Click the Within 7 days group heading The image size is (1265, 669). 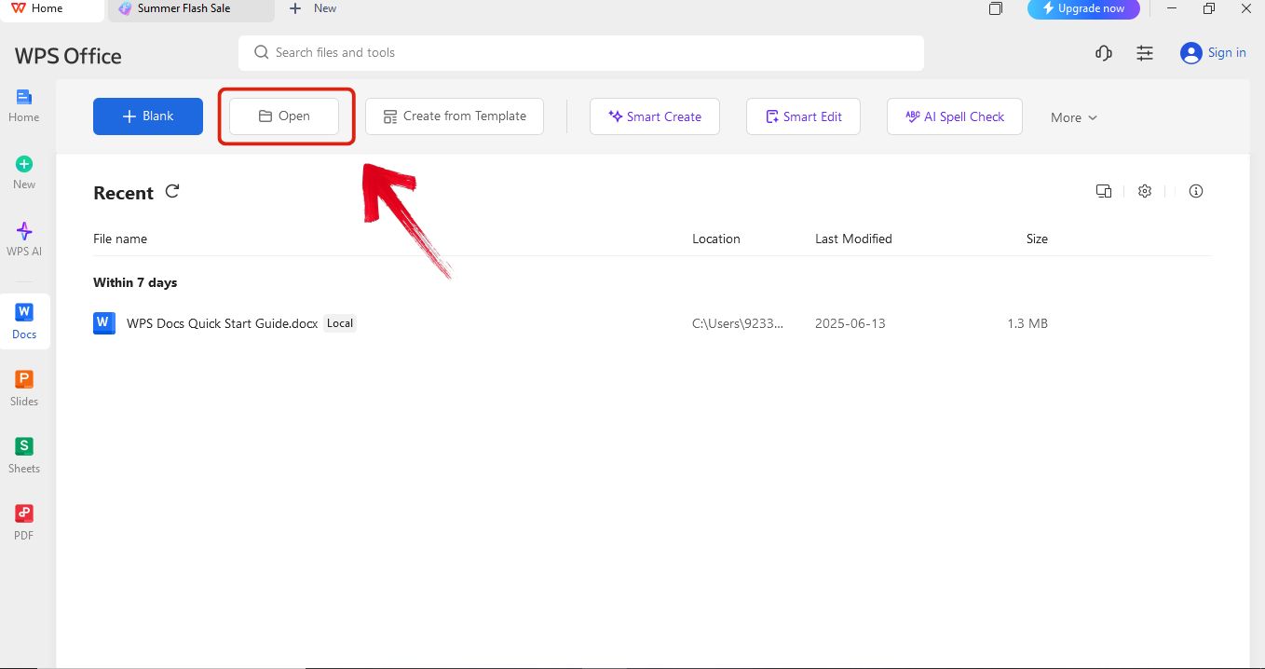135,282
